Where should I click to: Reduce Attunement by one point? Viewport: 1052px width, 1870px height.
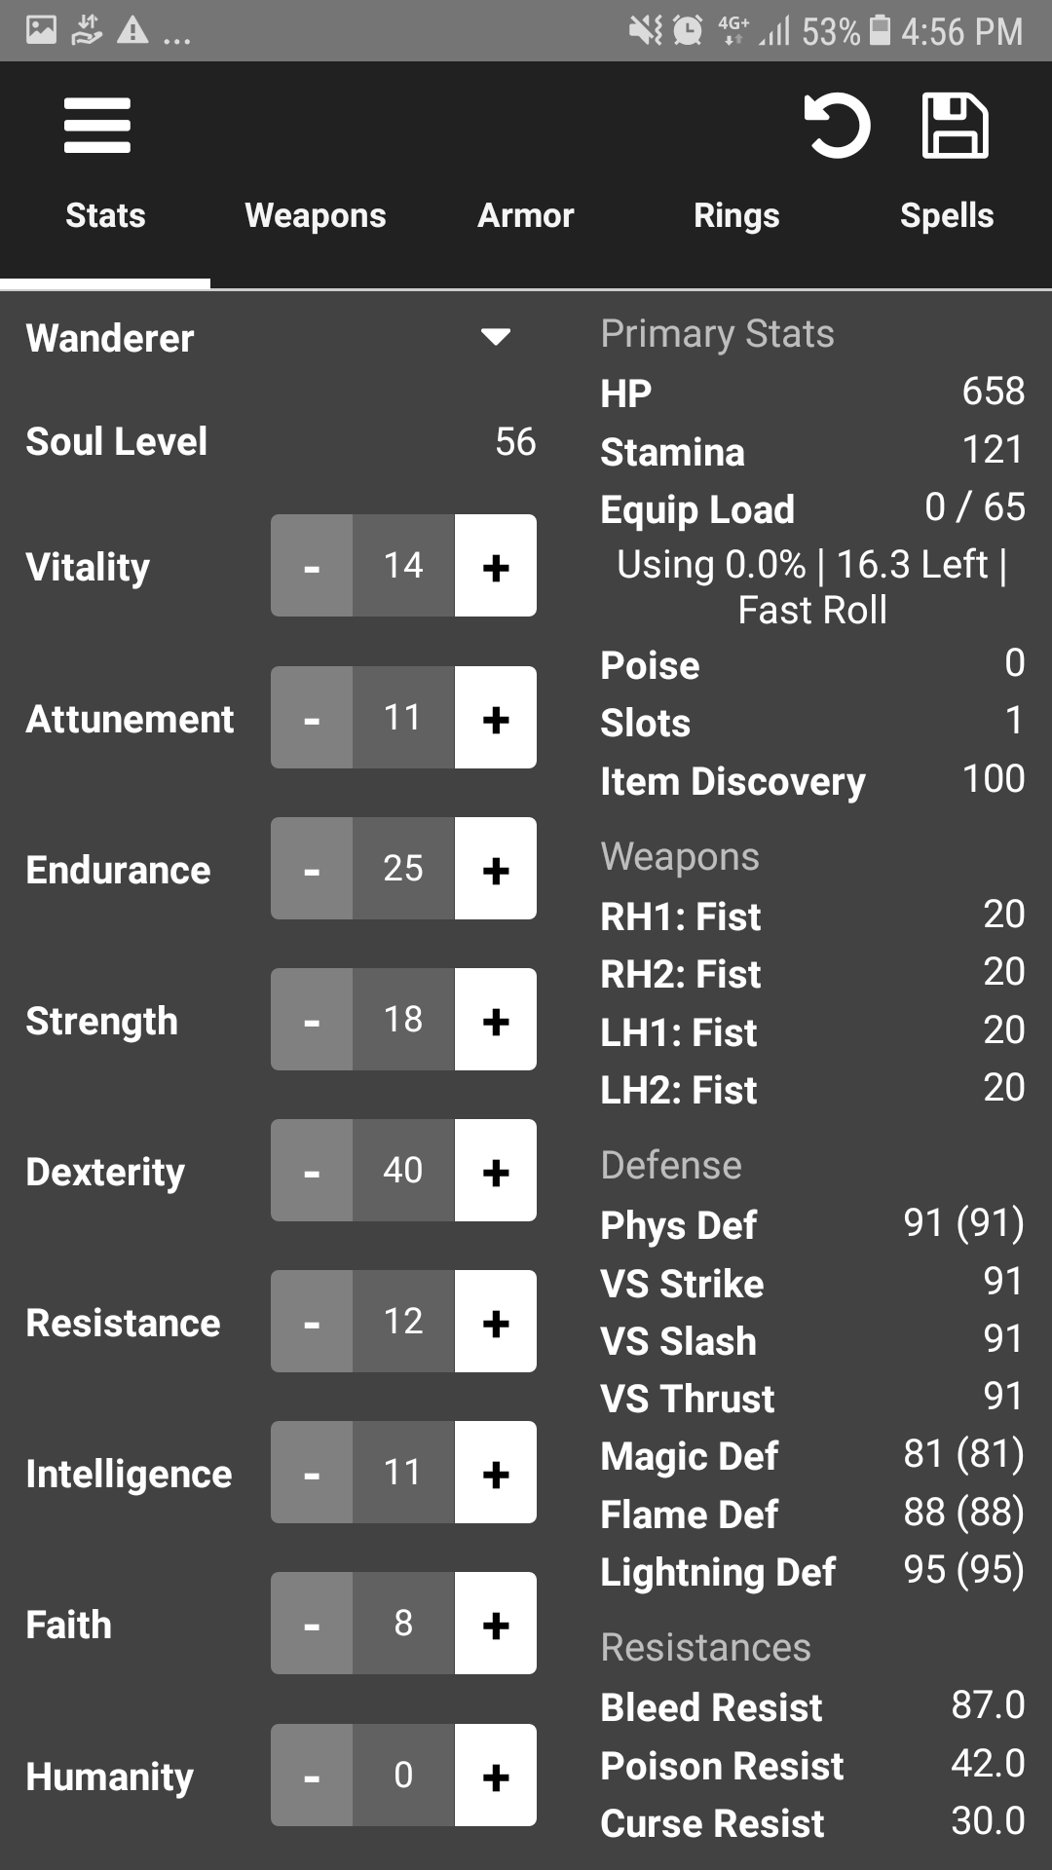312,718
